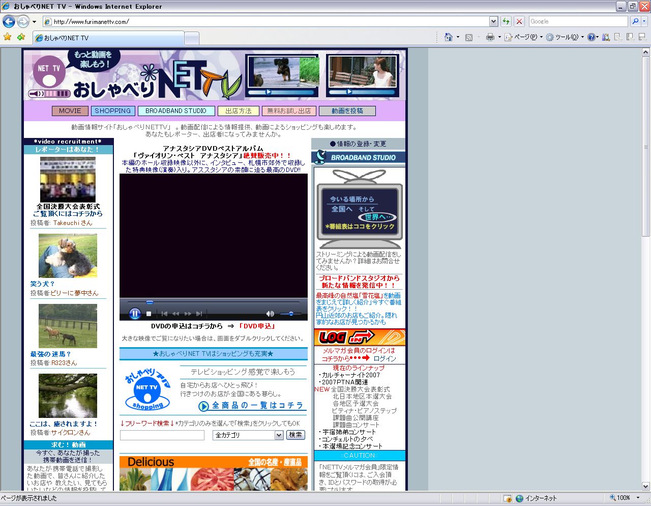The image size is (651, 506).
Task: Click the 最強の迷馬? link
Action: [x=50, y=354]
